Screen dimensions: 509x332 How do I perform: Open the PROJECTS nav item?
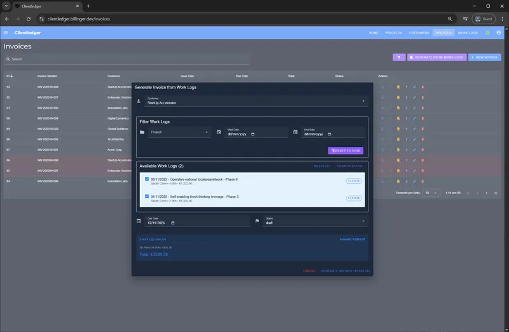(x=393, y=33)
